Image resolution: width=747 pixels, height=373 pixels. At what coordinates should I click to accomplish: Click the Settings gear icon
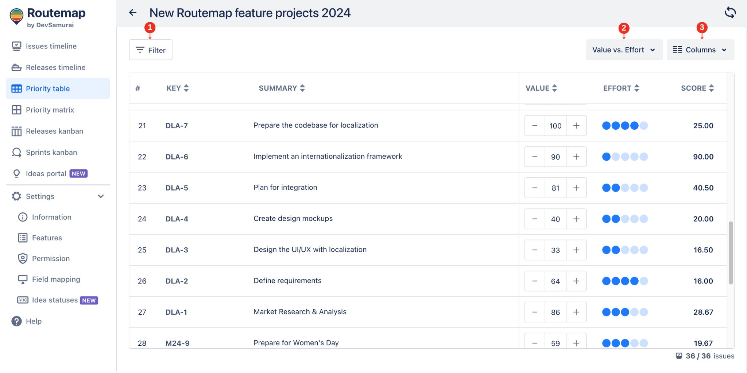[x=16, y=196]
